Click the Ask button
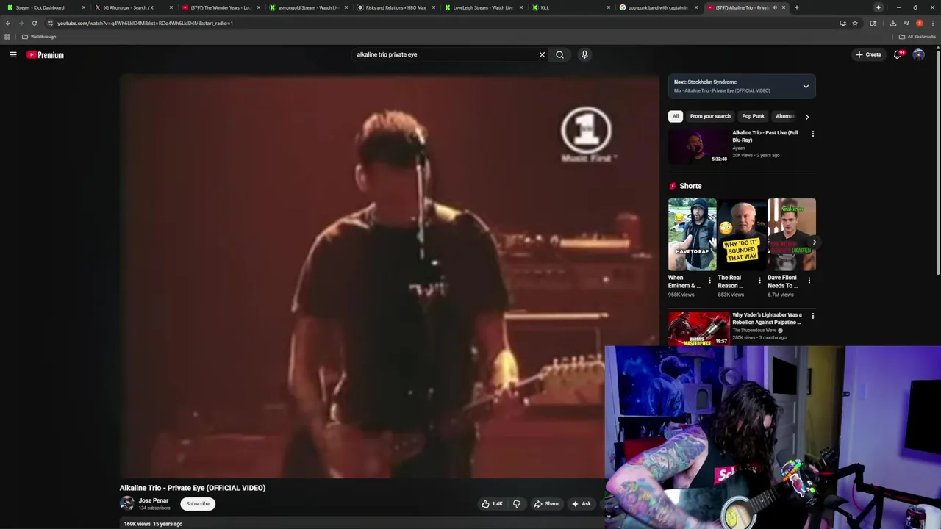This screenshot has height=529, width=941. [x=581, y=504]
